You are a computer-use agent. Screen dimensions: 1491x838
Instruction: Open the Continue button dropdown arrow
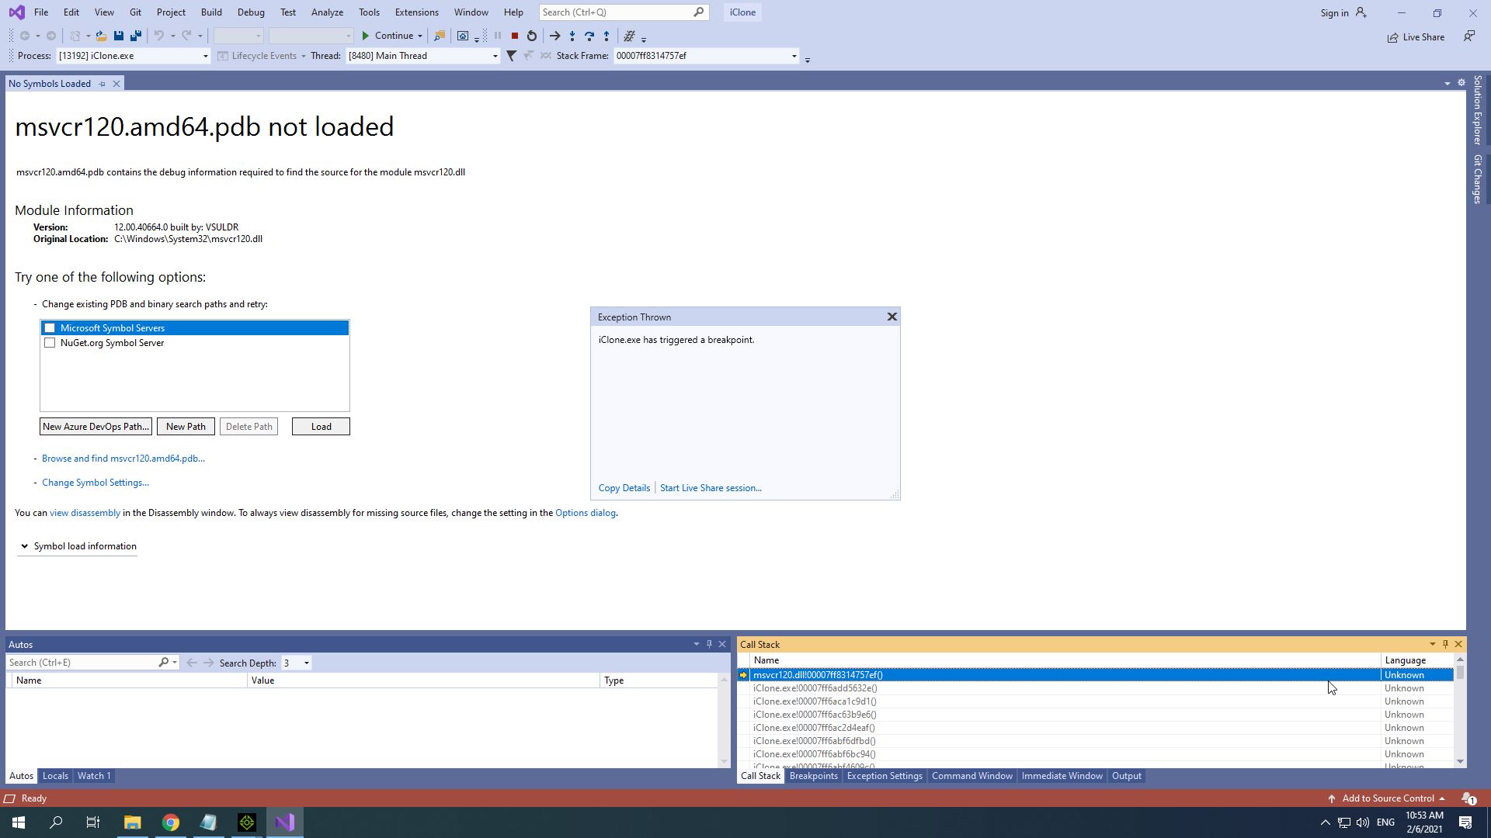pyautogui.click(x=420, y=36)
